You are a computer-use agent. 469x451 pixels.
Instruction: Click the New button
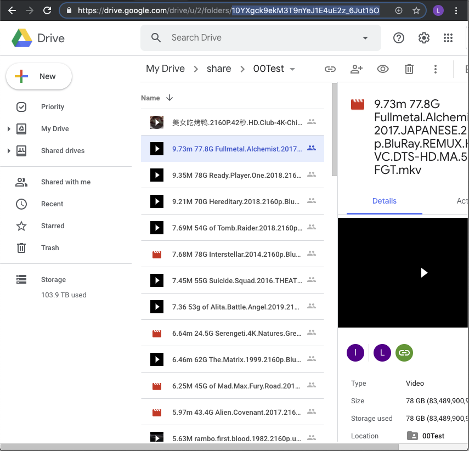[x=39, y=76]
